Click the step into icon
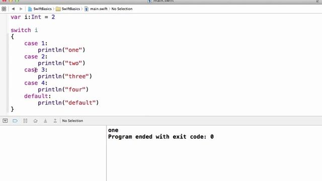The height and width of the screenshot is (181, 322). [45, 121]
